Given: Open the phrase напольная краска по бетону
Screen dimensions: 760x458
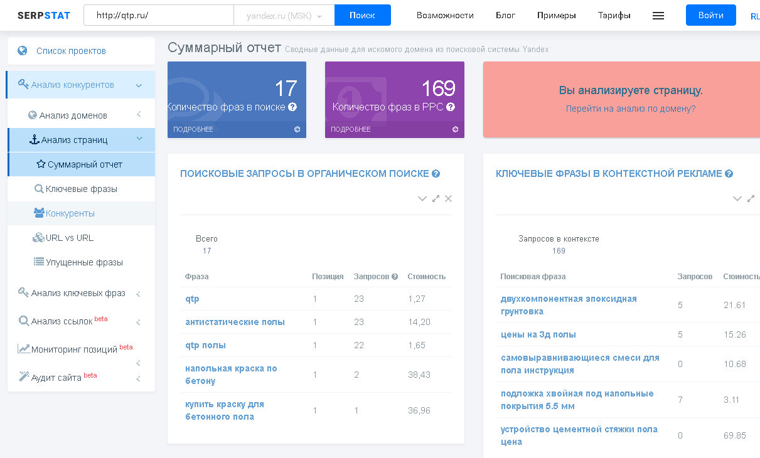Looking at the screenshot, I should click(x=231, y=375).
